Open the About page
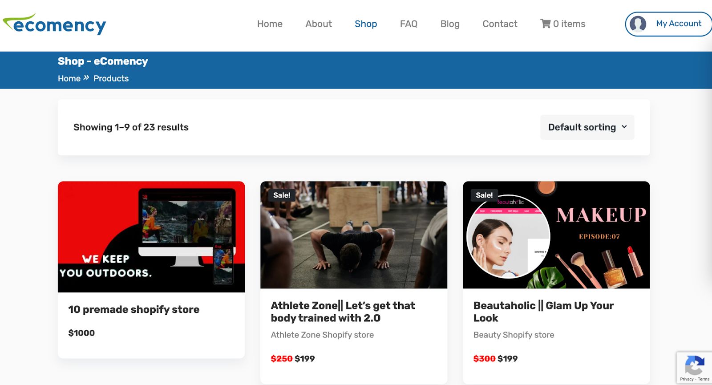Viewport: 712px width, 385px height. click(319, 24)
